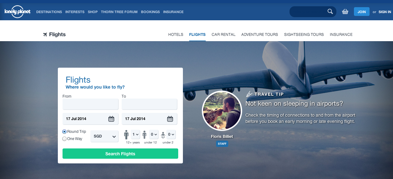Open the Car Rental tab

[224, 35]
